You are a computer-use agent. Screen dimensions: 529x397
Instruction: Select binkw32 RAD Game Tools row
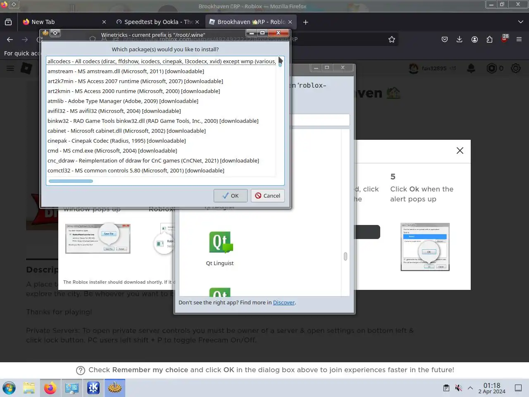(161, 121)
